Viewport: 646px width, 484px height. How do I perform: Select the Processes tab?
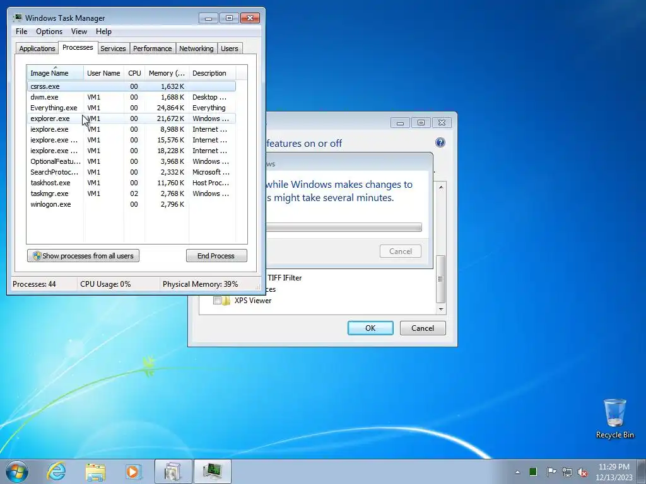click(78, 47)
